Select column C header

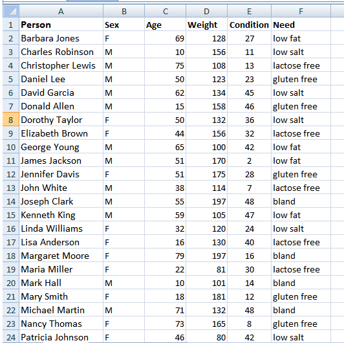[165, 11]
